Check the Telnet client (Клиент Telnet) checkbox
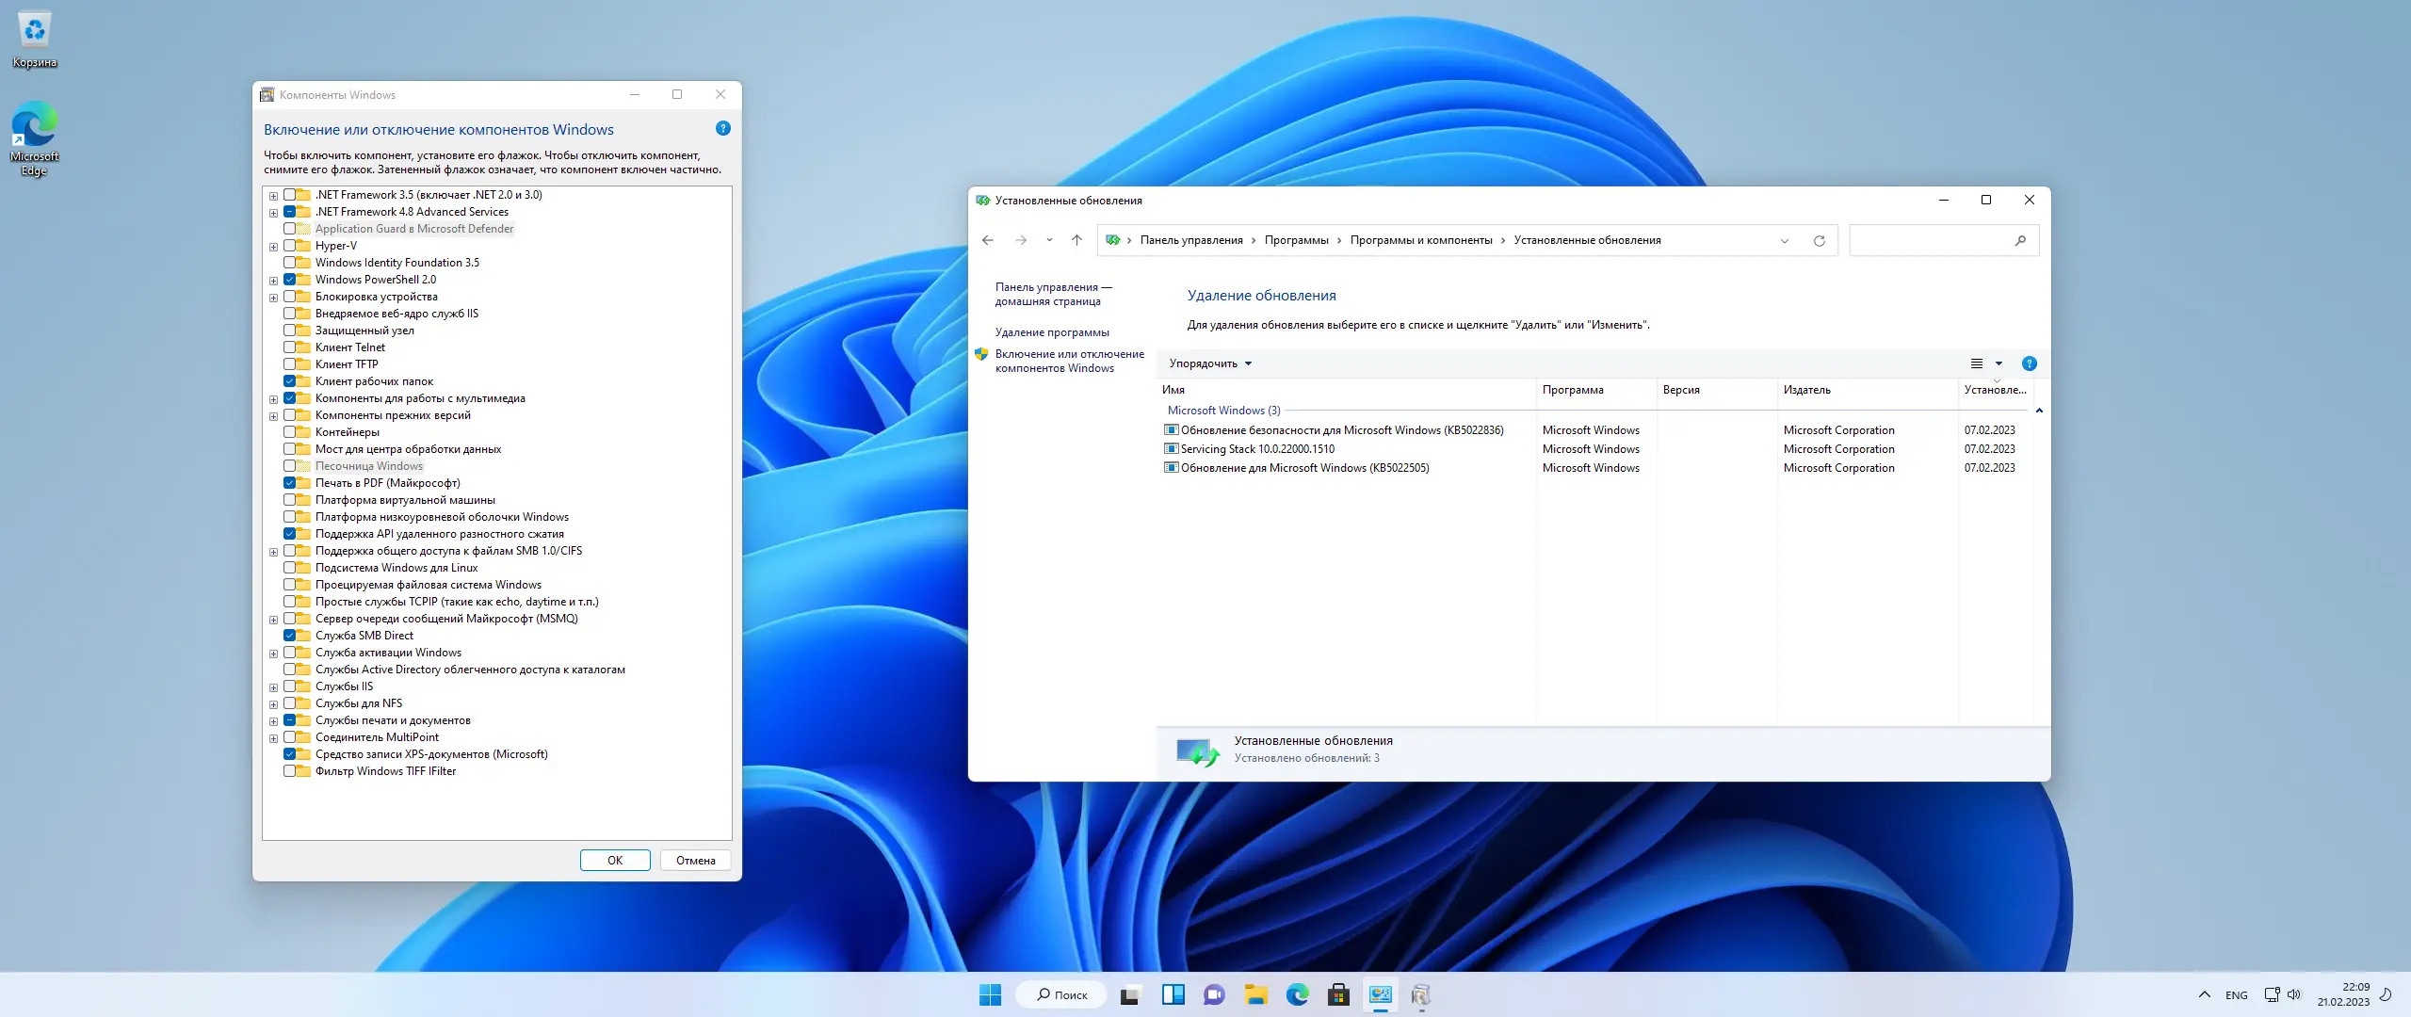This screenshot has width=2411, height=1017. tap(290, 347)
